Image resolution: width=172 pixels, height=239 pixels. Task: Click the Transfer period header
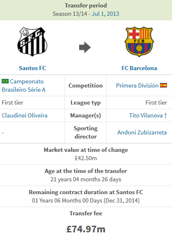pos(86,5)
